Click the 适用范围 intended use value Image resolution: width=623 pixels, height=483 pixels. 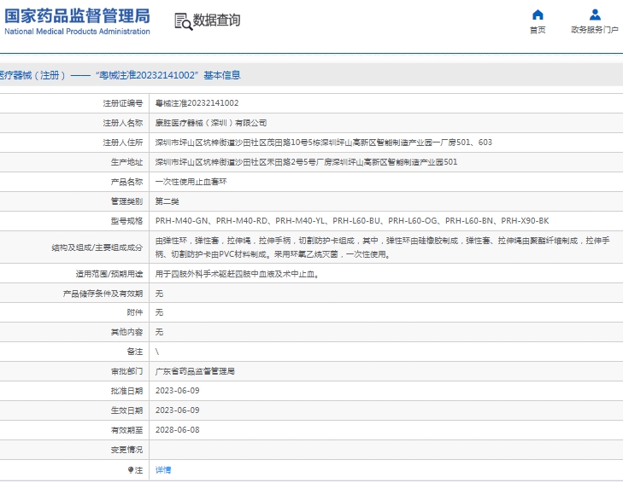point(238,274)
